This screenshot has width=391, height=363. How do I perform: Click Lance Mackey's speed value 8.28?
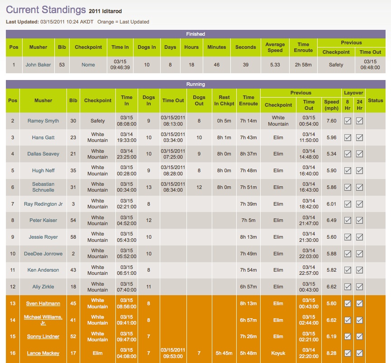click(331, 354)
